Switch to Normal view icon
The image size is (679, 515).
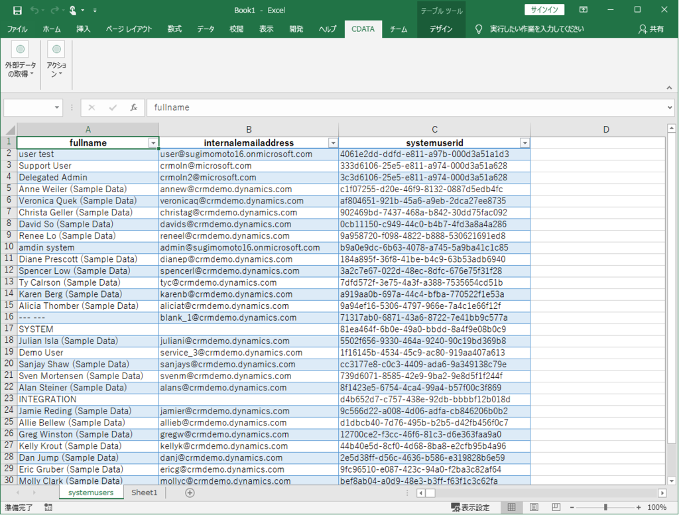(511, 507)
